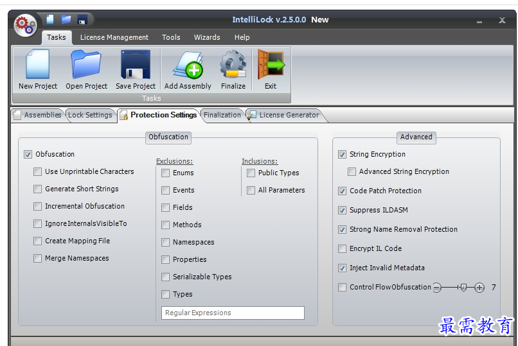Open the Wizards ribbon tab

point(207,37)
